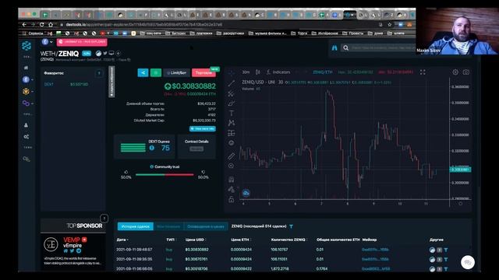Image resolution: width=499 pixels, height=280 pixels.
Task: Click the Фаворитос panel header button
Action: point(99,73)
